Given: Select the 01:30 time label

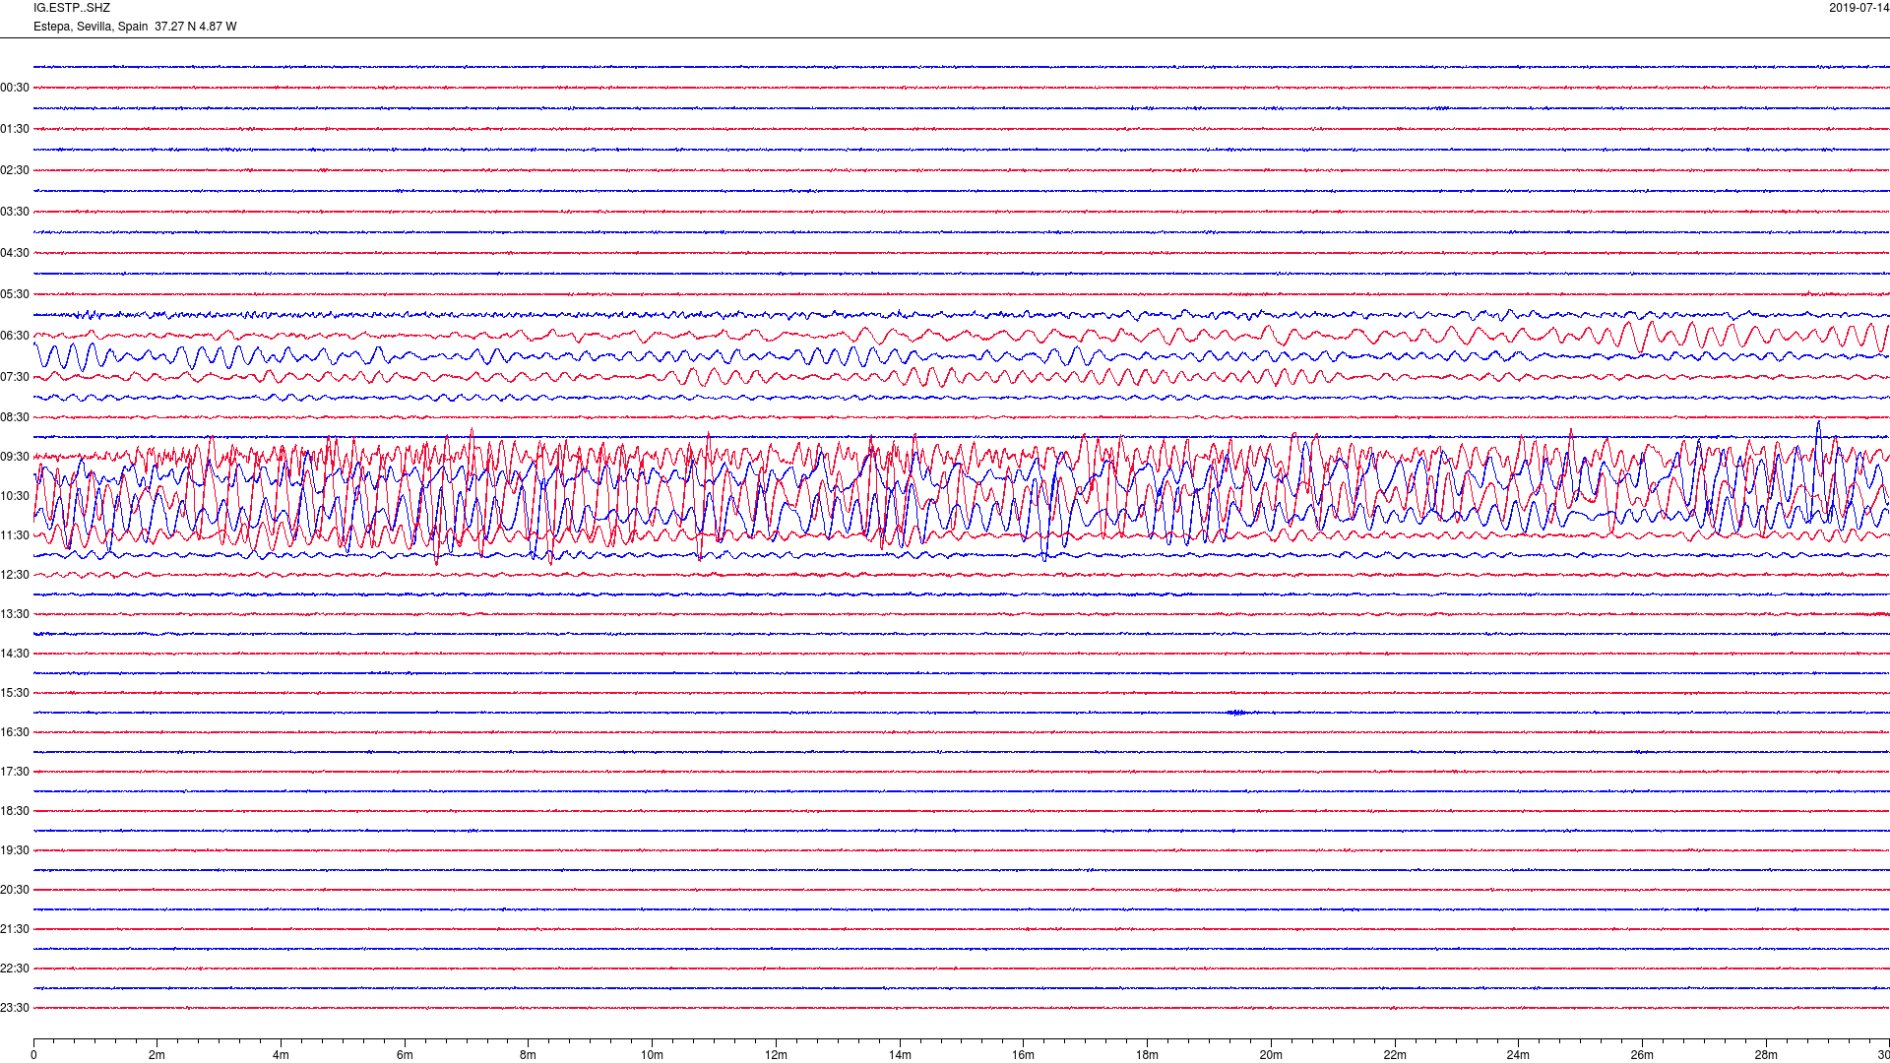Looking at the screenshot, I should click(x=15, y=129).
